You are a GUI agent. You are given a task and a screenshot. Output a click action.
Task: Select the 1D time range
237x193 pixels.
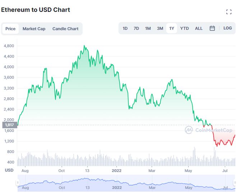[x=125, y=28]
